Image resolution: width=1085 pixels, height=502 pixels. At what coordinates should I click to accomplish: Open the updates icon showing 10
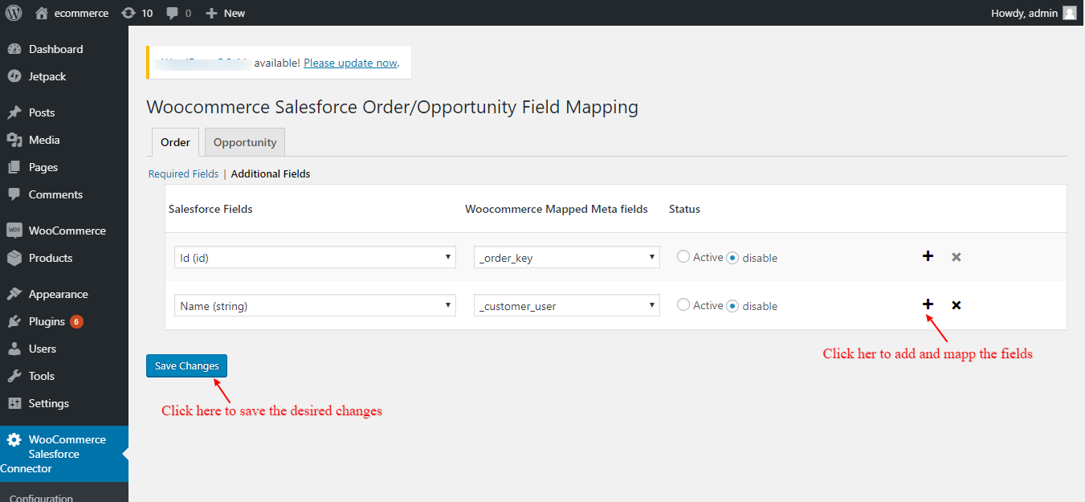tap(128, 13)
